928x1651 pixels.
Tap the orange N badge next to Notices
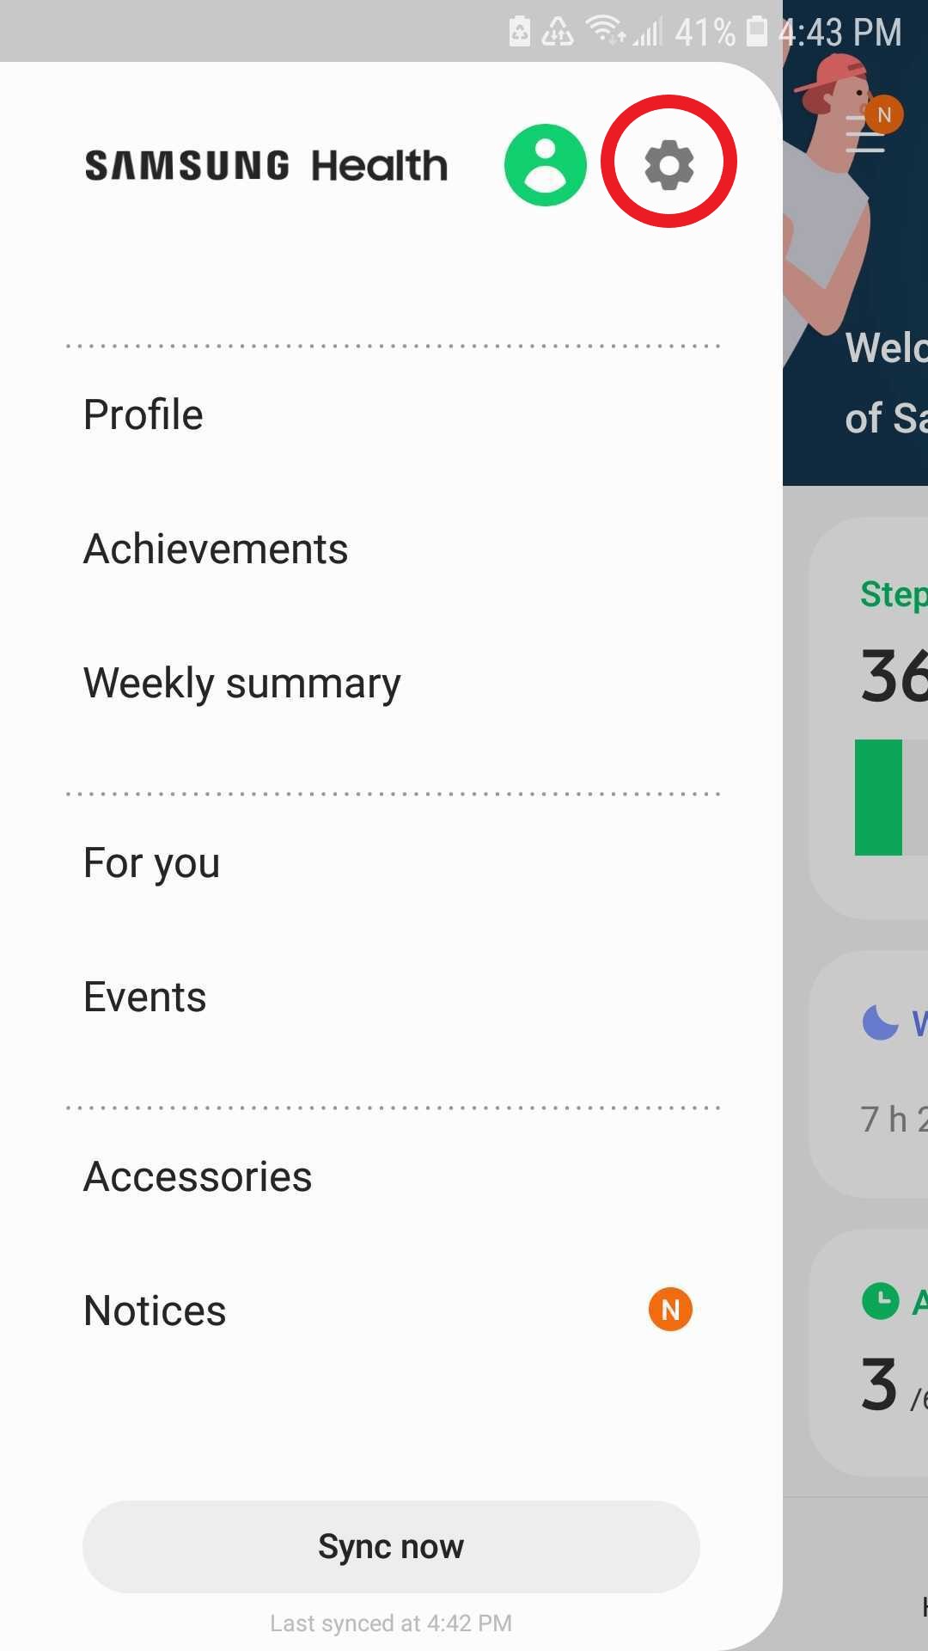(669, 1309)
